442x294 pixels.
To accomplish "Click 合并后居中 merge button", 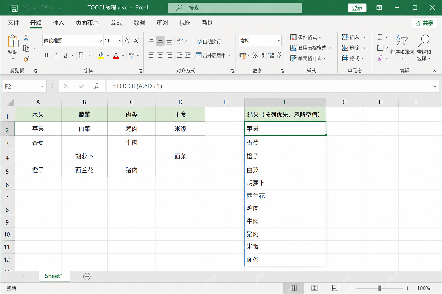I will (x=211, y=55).
